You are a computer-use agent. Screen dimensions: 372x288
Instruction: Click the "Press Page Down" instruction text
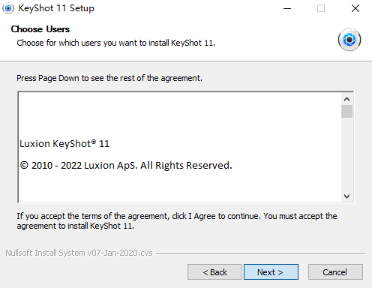pyautogui.click(x=109, y=78)
